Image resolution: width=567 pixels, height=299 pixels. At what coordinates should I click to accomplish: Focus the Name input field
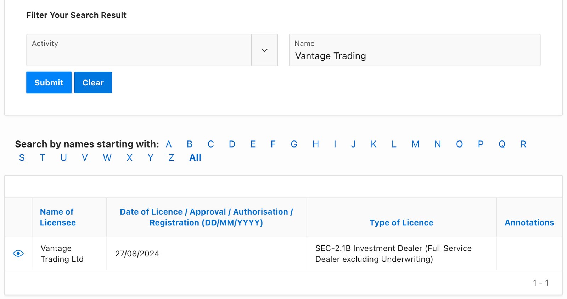415,50
